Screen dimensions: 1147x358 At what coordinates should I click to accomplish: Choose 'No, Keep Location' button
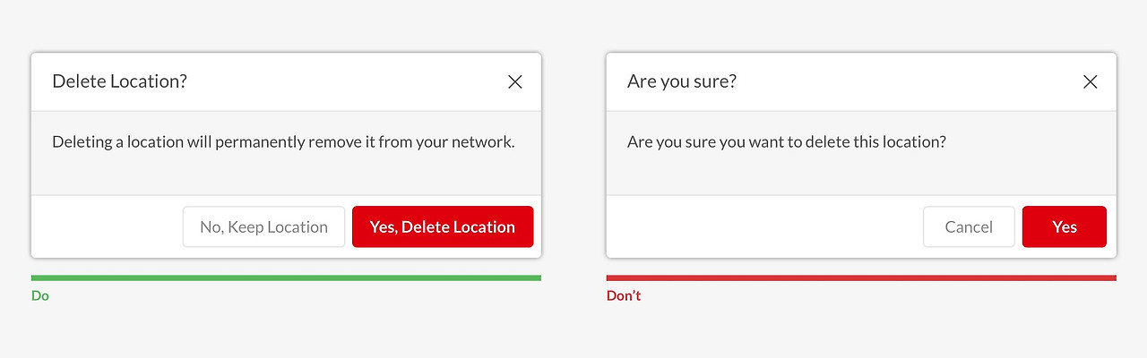(x=263, y=227)
